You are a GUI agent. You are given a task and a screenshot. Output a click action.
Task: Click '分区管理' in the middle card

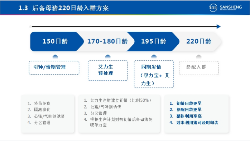[98, 114]
